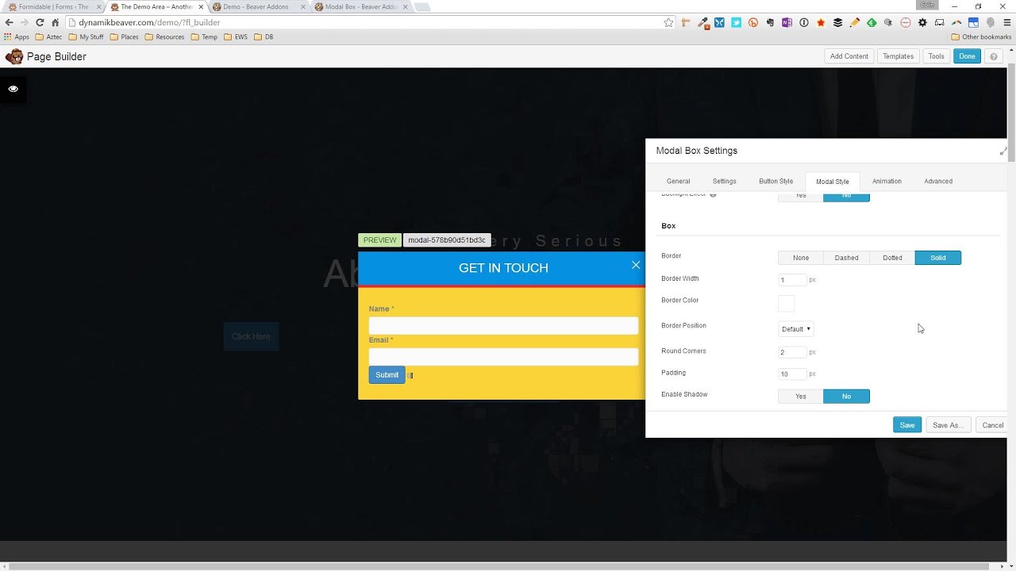Open the Other bookmarks folder
This screenshot has width=1016, height=571.
(x=982, y=37)
